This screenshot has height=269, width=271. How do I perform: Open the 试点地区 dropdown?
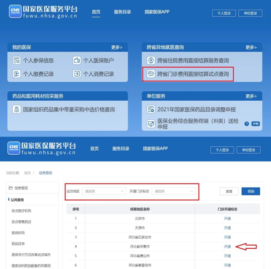(x=104, y=191)
